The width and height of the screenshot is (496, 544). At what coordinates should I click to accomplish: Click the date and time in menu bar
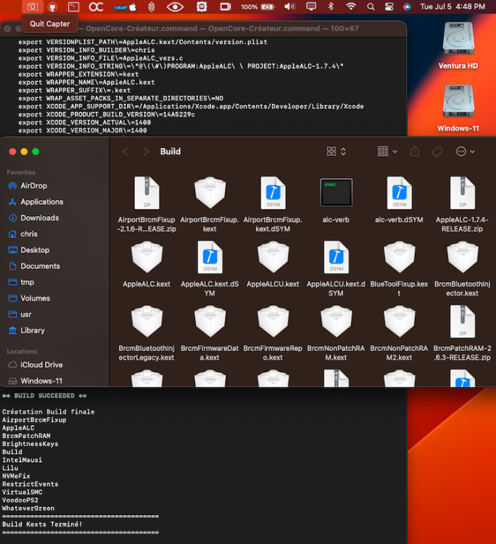click(452, 7)
